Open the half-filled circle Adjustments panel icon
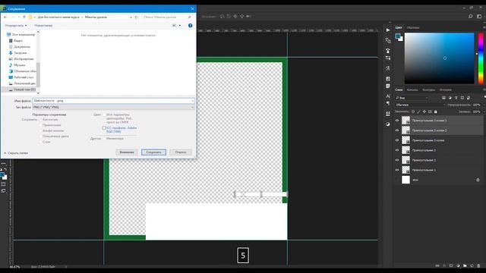 coord(388,124)
